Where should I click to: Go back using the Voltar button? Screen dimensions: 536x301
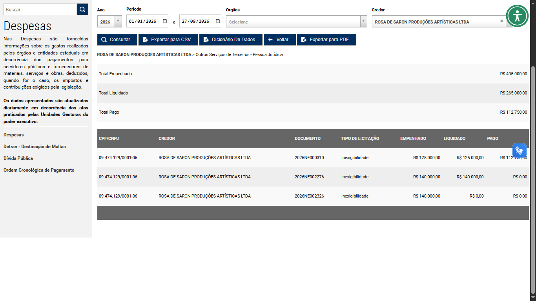click(279, 40)
